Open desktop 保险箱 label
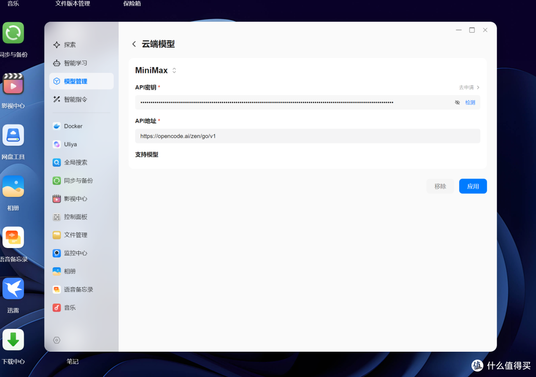Viewport: 536px width, 377px height. 132,3
